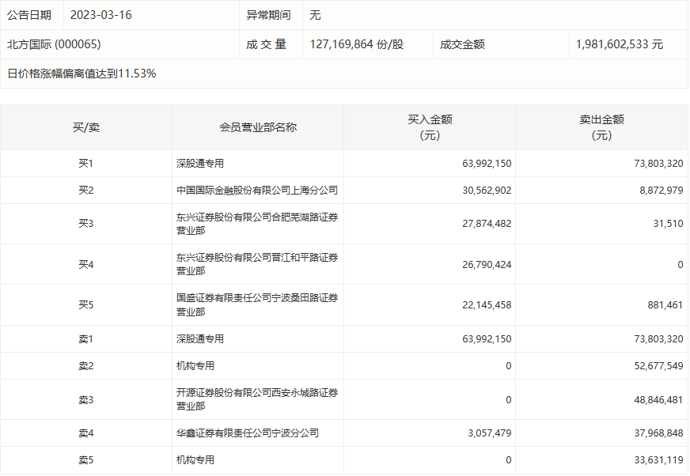Select the 买4 row label

(x=85, y=265)
